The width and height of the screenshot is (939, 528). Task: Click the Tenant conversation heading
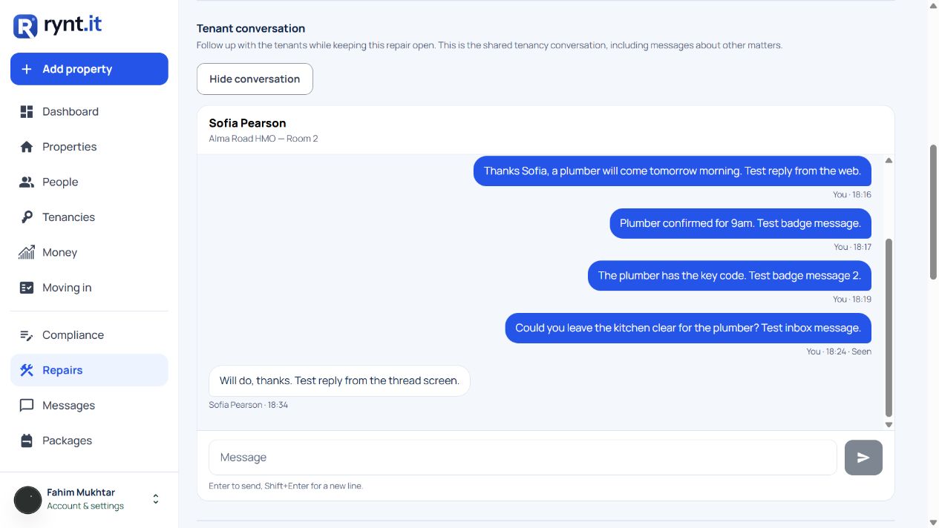point(251,28)
